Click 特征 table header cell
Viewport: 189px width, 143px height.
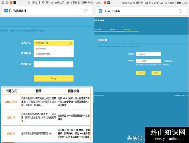(38, 91)
